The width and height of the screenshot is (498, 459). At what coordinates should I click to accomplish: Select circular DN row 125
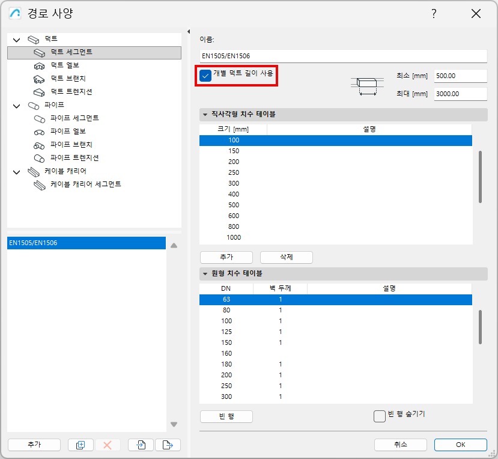pyautogui.click(x=336, y=332)
